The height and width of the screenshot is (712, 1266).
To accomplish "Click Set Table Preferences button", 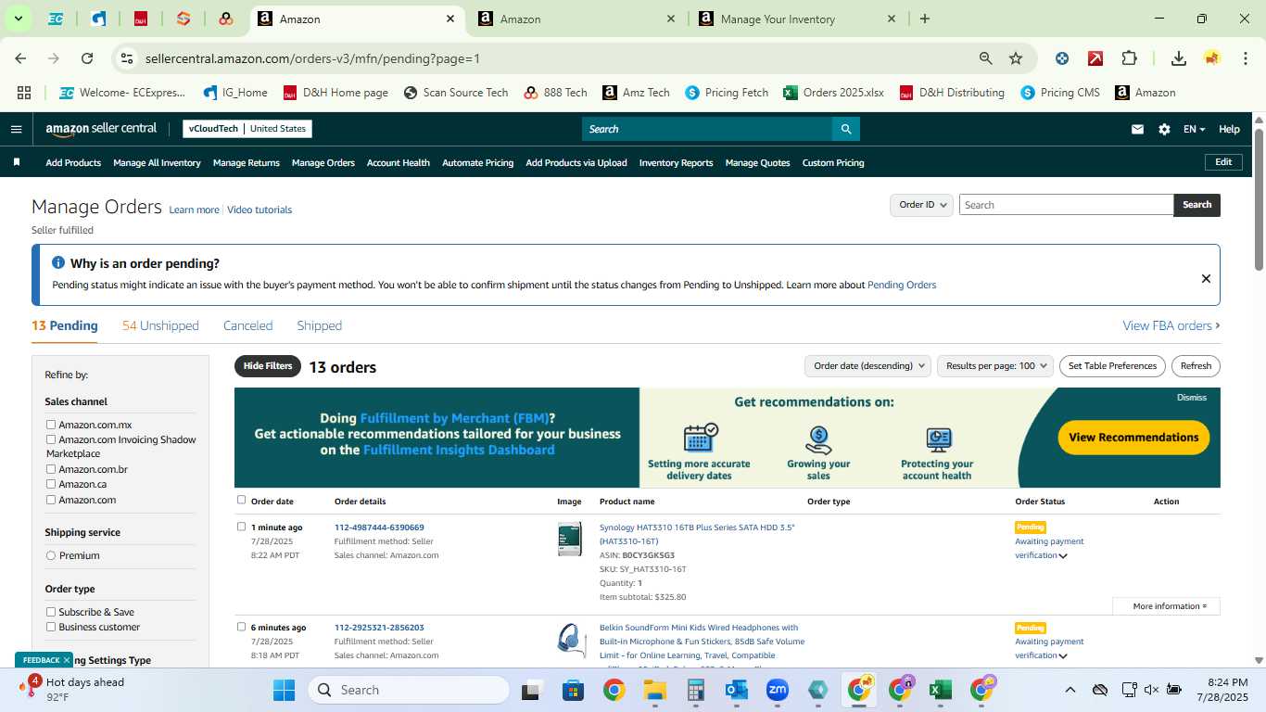I will tap(1112, 366).
